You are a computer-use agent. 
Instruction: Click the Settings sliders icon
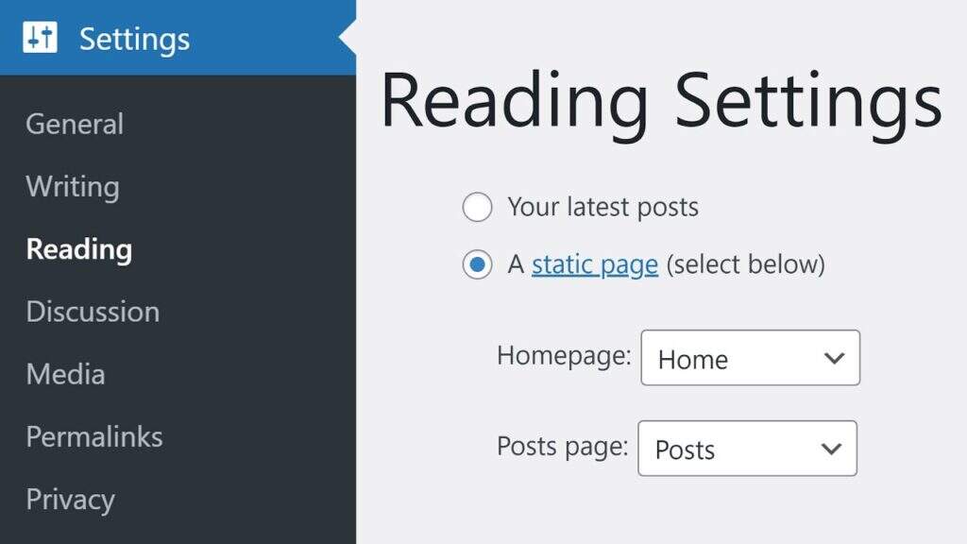[x=41, y=39]
